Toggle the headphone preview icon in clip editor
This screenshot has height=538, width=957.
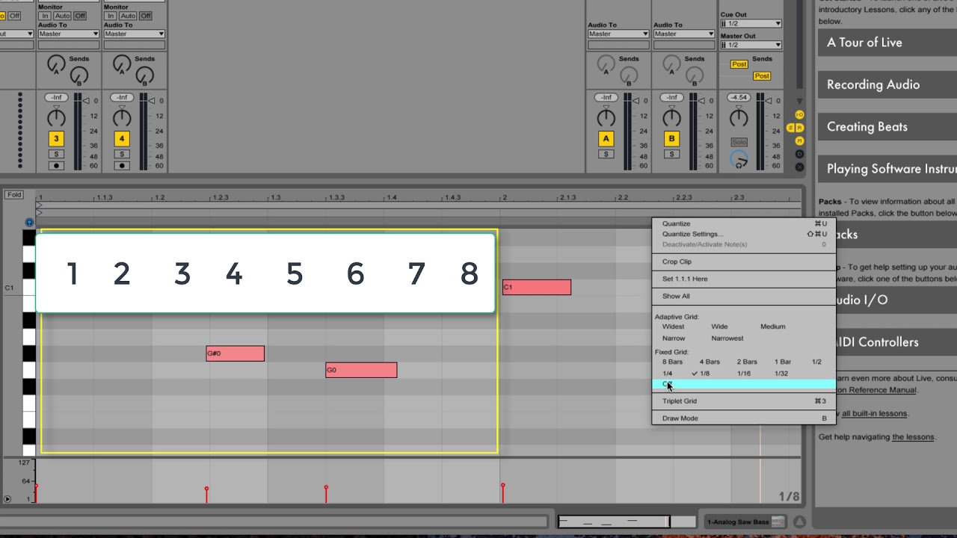point(29,223)
